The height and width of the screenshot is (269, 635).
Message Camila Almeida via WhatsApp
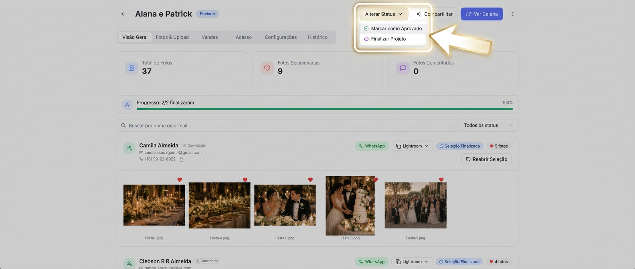click(x=372, y=146)
